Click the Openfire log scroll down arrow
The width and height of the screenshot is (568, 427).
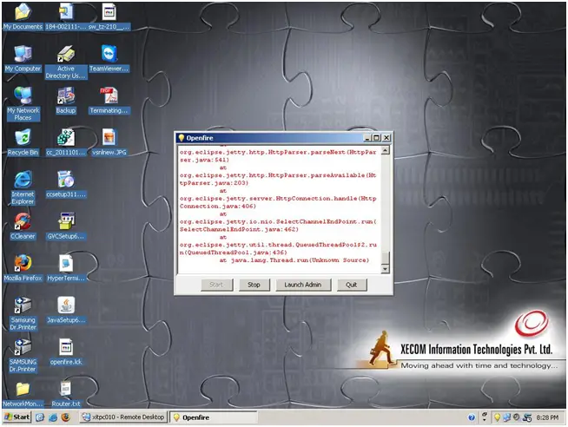click(386, 268)
